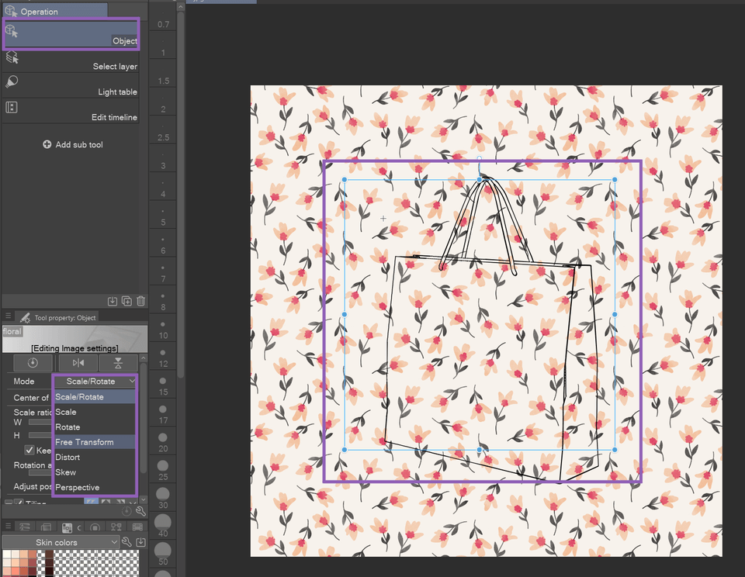Image resolution: width=745 pixels, height=577 pixels.
Task: Click the Add sub tool button
Action: [x=72, y=144]
